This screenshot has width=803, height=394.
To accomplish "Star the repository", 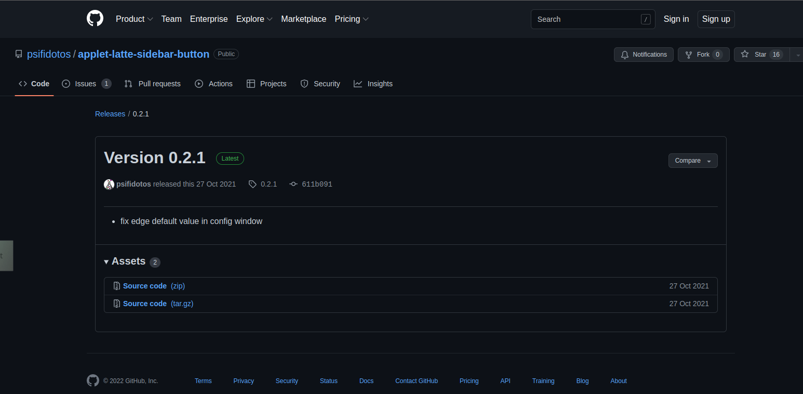I will (761, 55).
